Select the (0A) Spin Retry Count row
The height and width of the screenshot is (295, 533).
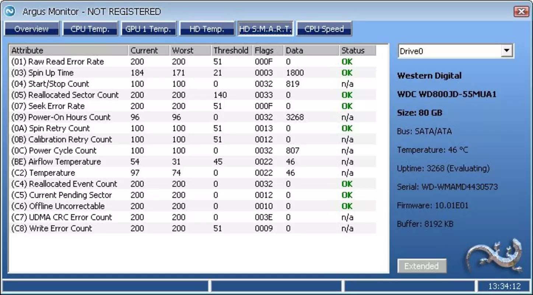click(193, 128)
